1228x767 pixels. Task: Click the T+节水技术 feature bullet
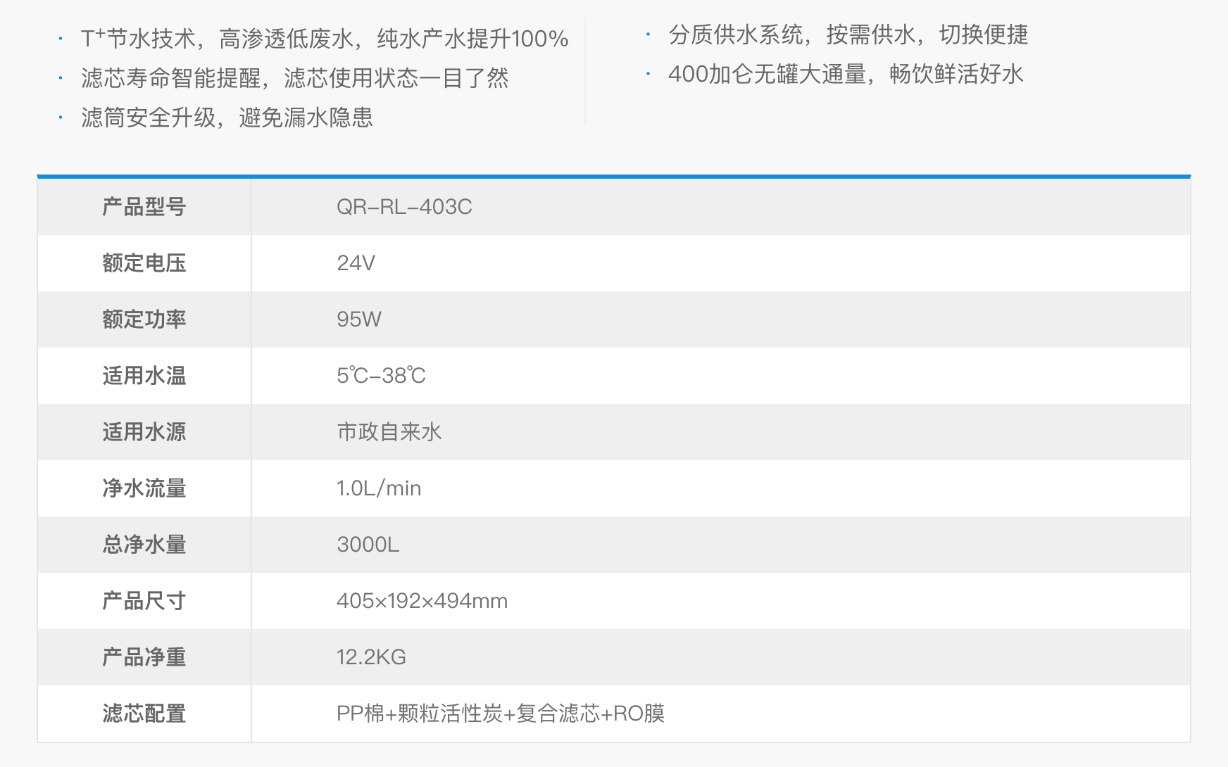pyautogui.click(x=324, y=39)
